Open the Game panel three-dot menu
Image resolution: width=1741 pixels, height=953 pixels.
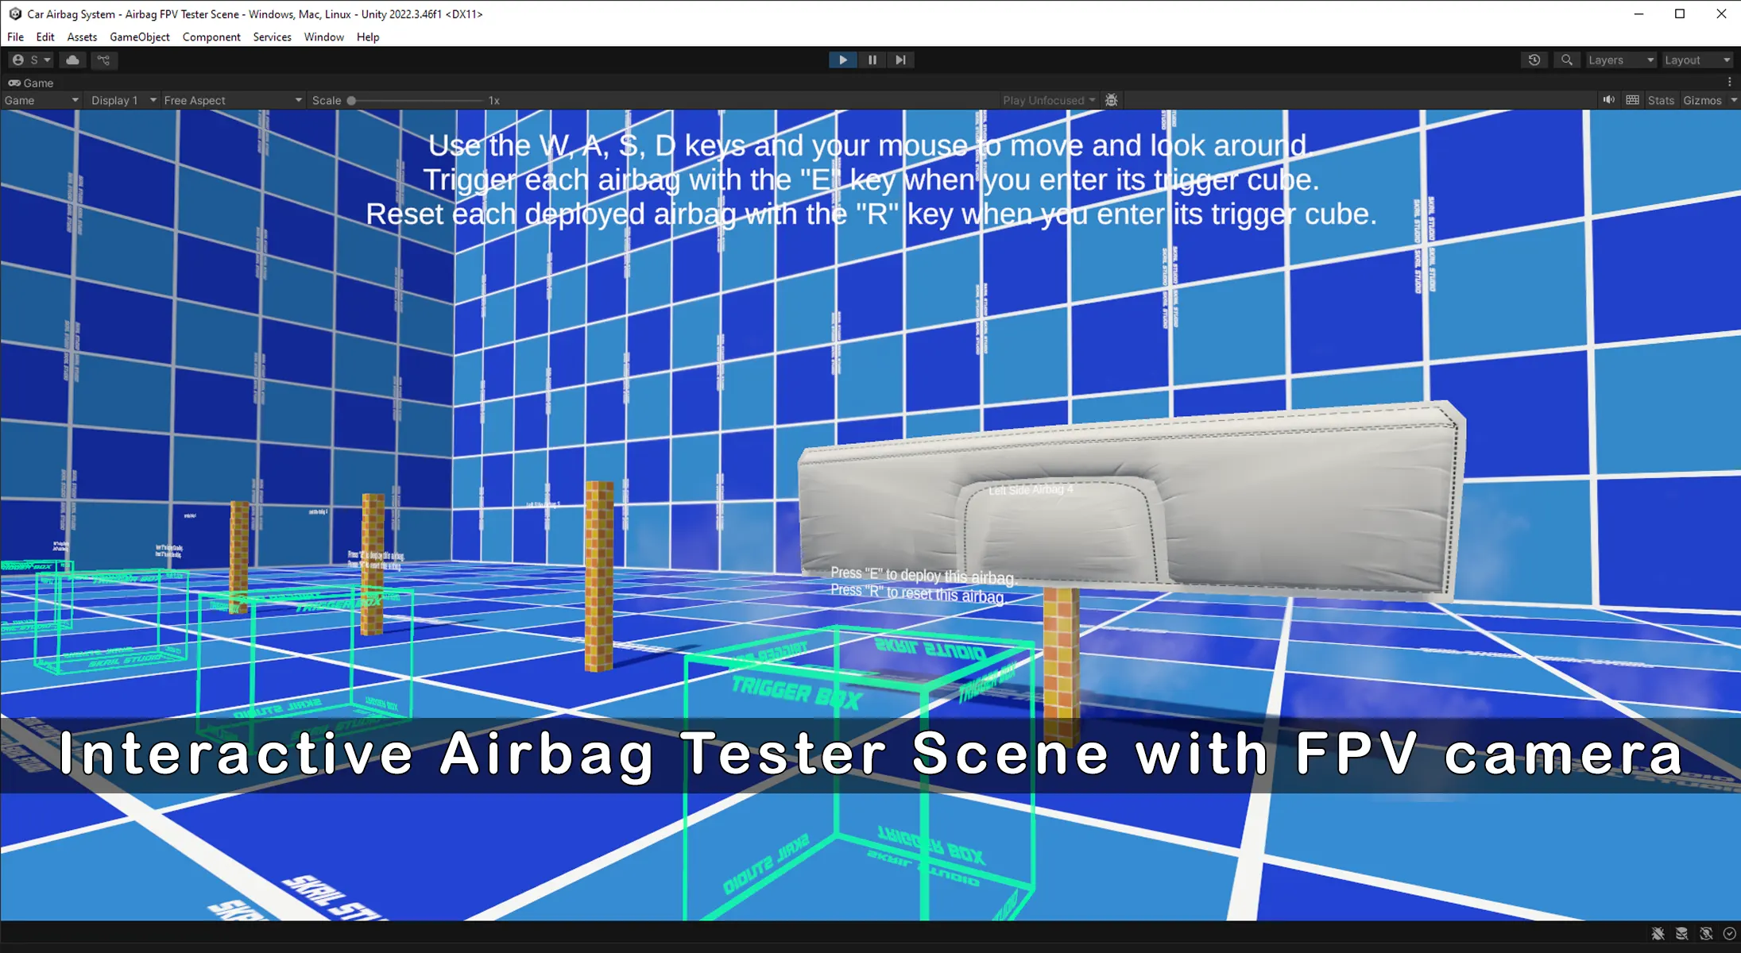click(1729, 82)
